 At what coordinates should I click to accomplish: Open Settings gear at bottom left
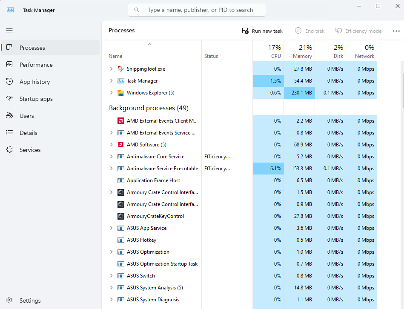pos(9,300)
